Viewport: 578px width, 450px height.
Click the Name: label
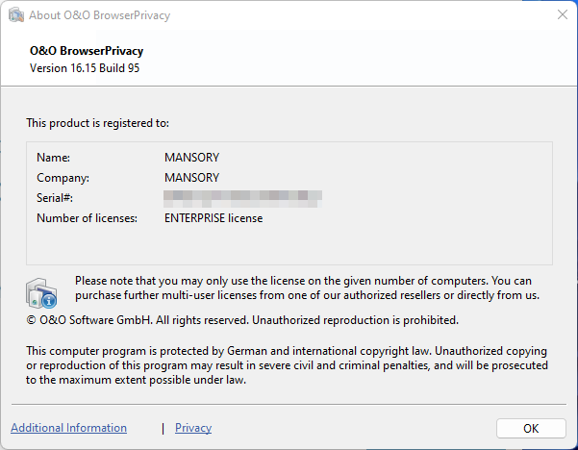[x=53, y=157]
